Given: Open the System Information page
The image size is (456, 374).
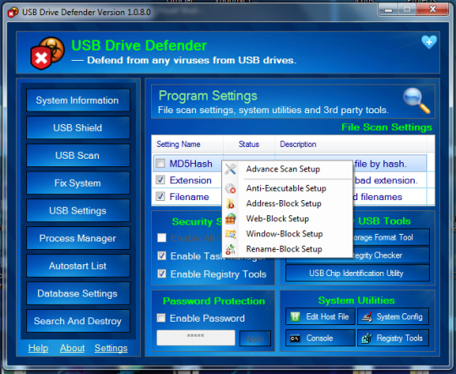Looking at the screenshot, I should [78, 100].
